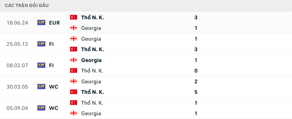Click the world map icon for the 30.03.05 match
The height and width of the screenshot is (119, 292).
click(x=41, y=87)
